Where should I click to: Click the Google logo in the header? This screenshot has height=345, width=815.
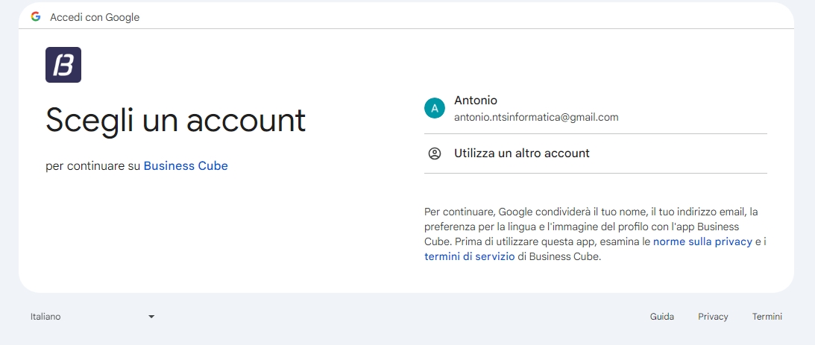(36, 16)
